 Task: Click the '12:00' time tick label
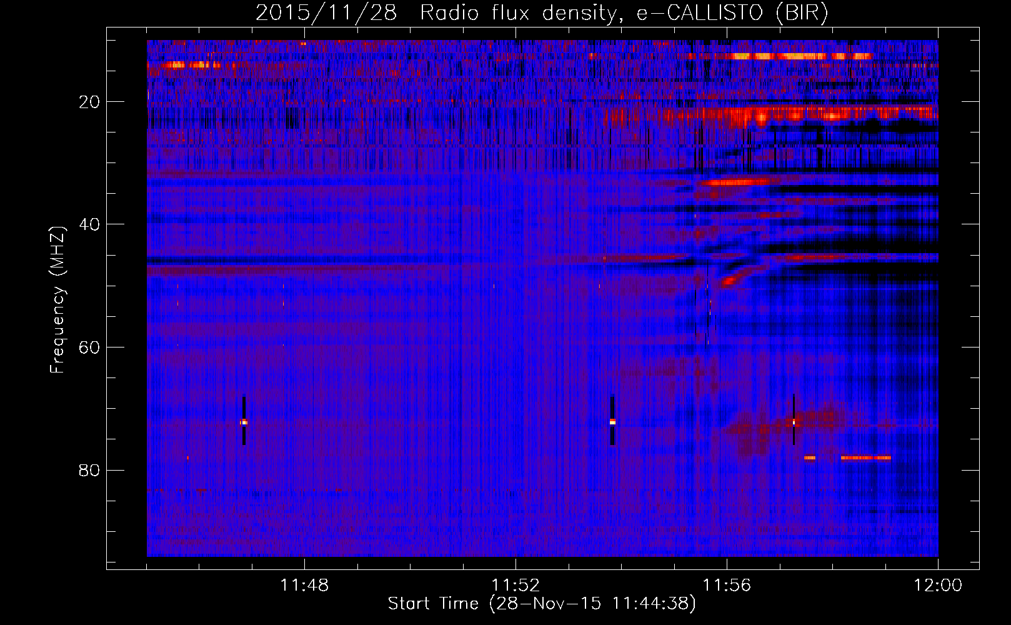click(x=938, y=586)
